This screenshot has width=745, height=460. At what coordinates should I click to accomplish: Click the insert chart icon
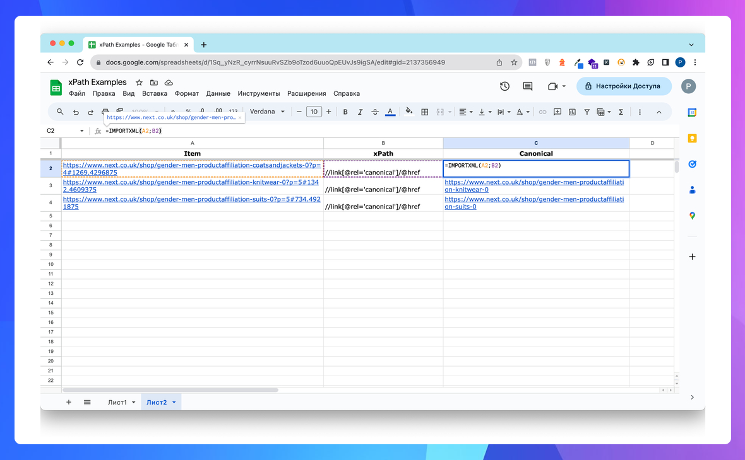[572, 112]
